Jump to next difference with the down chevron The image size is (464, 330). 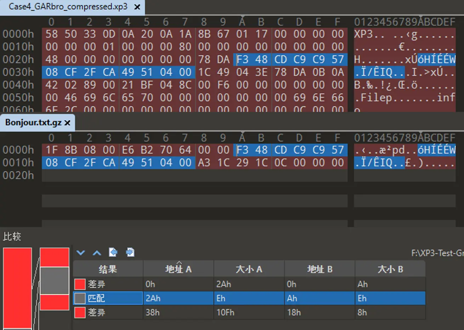click(81, 252)
